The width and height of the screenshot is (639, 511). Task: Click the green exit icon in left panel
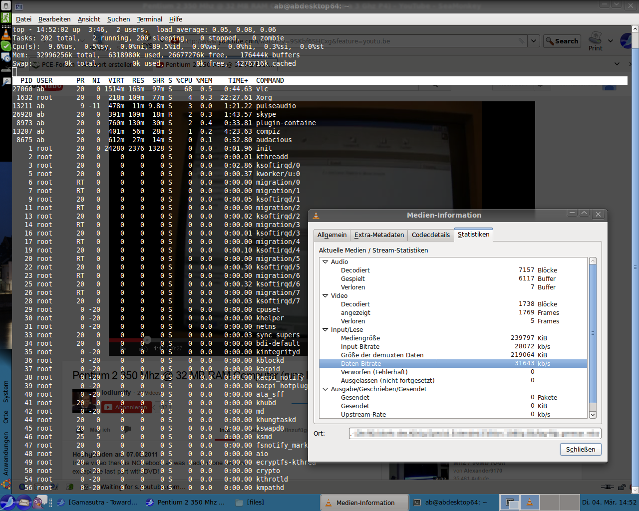point(5,18)
